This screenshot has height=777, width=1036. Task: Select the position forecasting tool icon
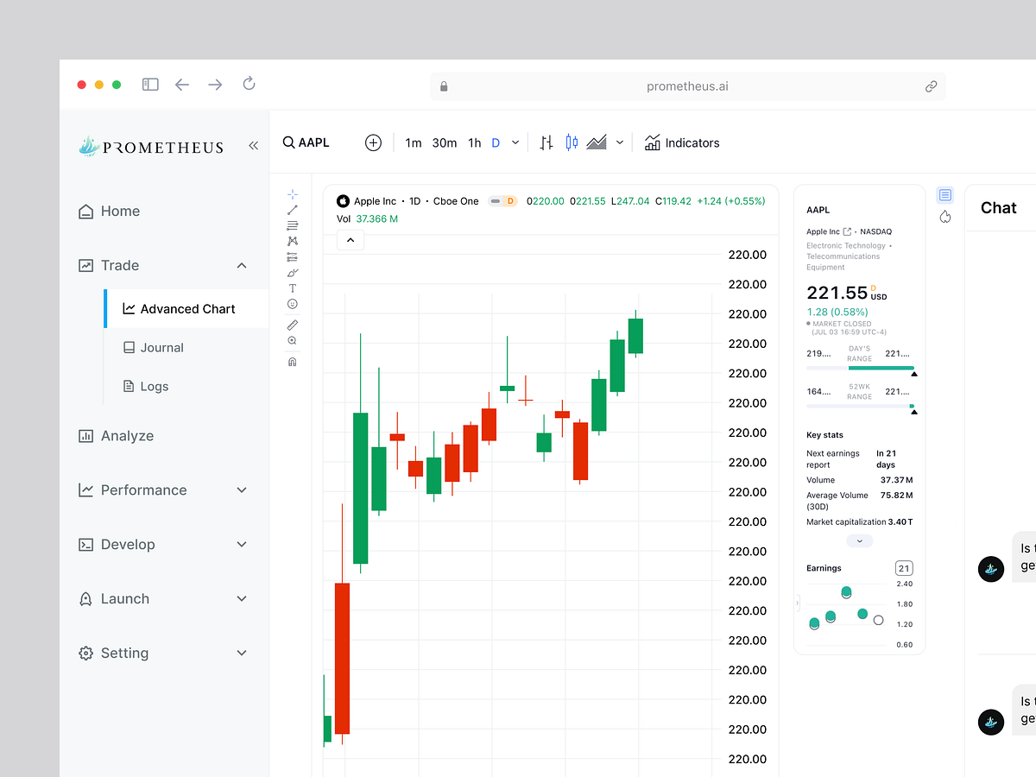pyautogui.click(x=293, y=256)
